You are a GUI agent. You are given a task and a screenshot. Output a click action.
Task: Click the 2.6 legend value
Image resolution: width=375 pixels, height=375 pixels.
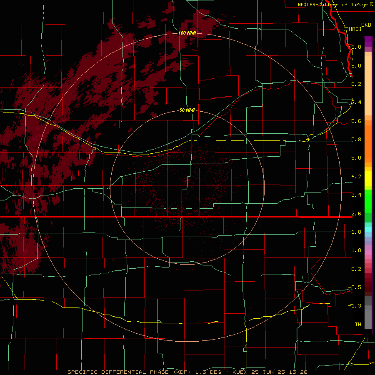pyautogui.click(x=356, y=214)
